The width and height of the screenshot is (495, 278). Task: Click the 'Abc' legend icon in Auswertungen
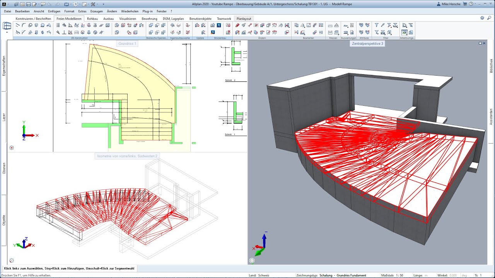pyautogui.click(x=346, y=25)
